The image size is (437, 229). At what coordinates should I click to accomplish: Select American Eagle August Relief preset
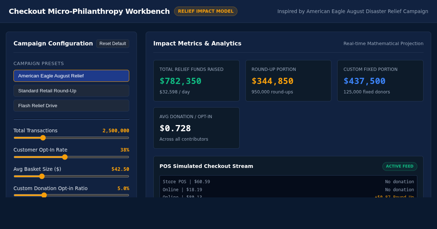coord(71,76)
